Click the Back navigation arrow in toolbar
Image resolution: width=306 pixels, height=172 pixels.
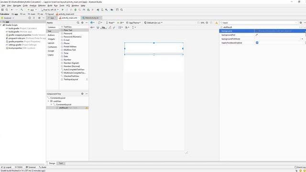pyautogui.click(x=12, y=10)
